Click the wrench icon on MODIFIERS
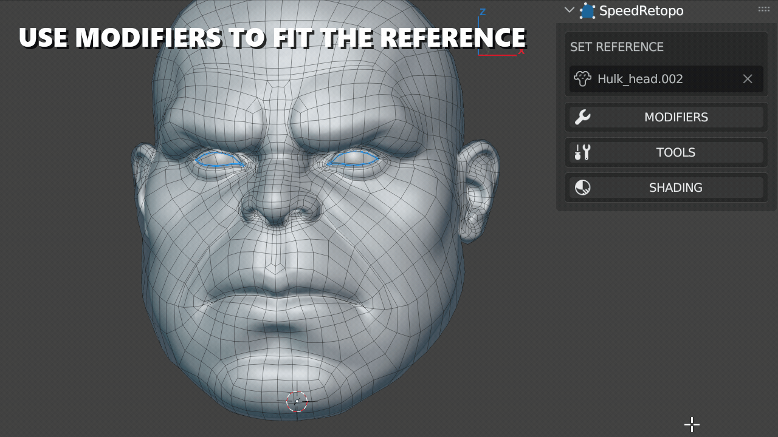Viewport: 778px width, 437px height. (x=582, y=117)
